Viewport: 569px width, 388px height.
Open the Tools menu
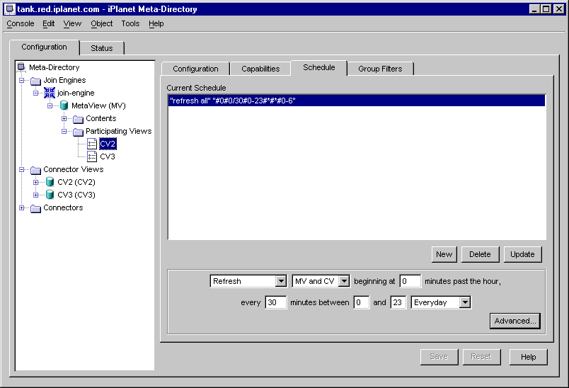click(130, 23)
